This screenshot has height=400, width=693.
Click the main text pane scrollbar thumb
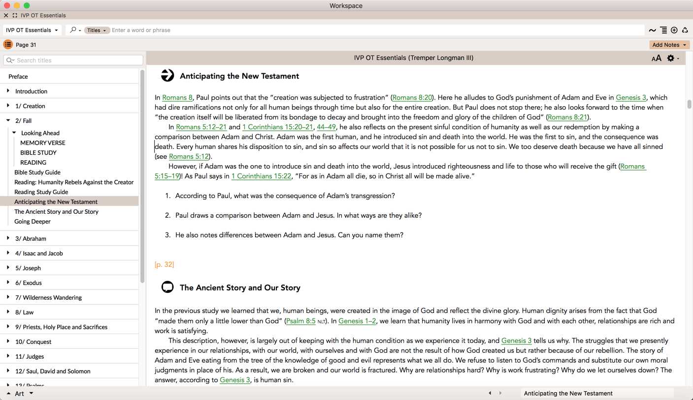pos(689,104)
